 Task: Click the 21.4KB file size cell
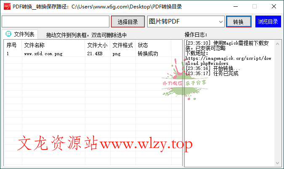(95, 54)
